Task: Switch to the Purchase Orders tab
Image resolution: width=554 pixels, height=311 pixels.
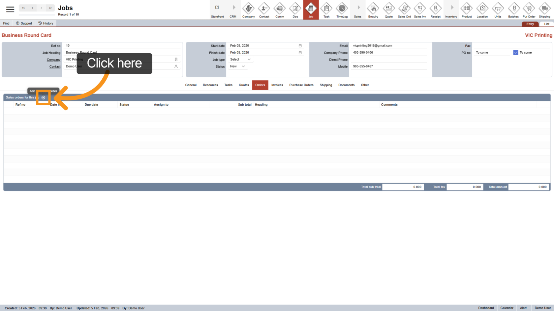Action: [301, 85]
